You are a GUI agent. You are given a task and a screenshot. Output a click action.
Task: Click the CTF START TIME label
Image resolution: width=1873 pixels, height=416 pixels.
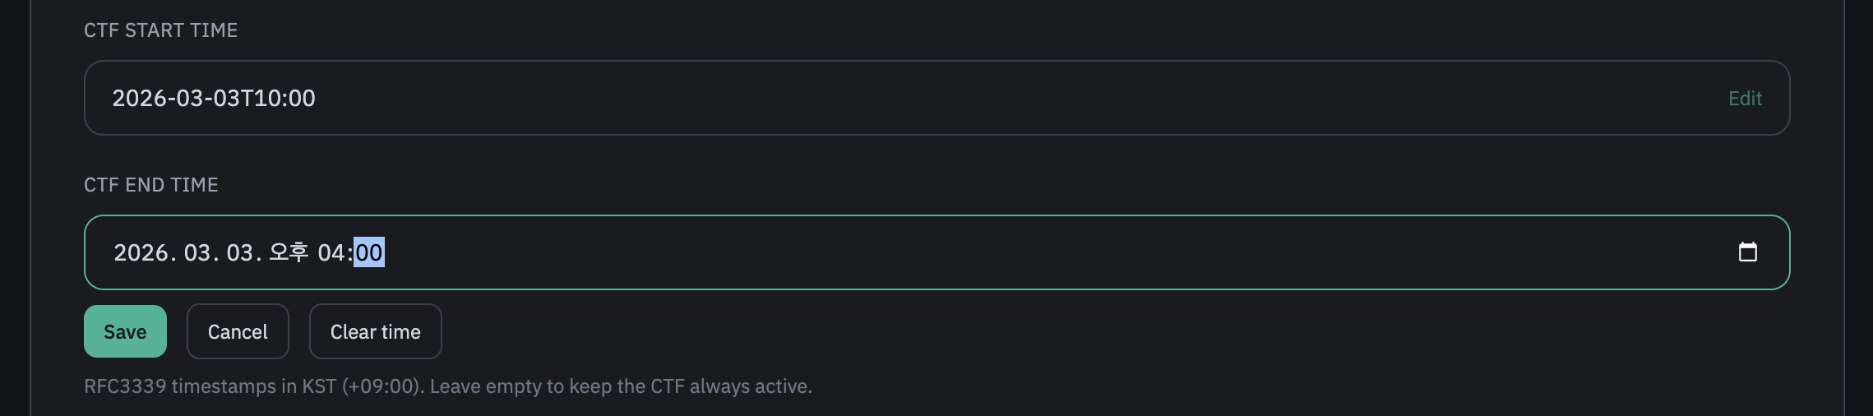pos(160,30)
